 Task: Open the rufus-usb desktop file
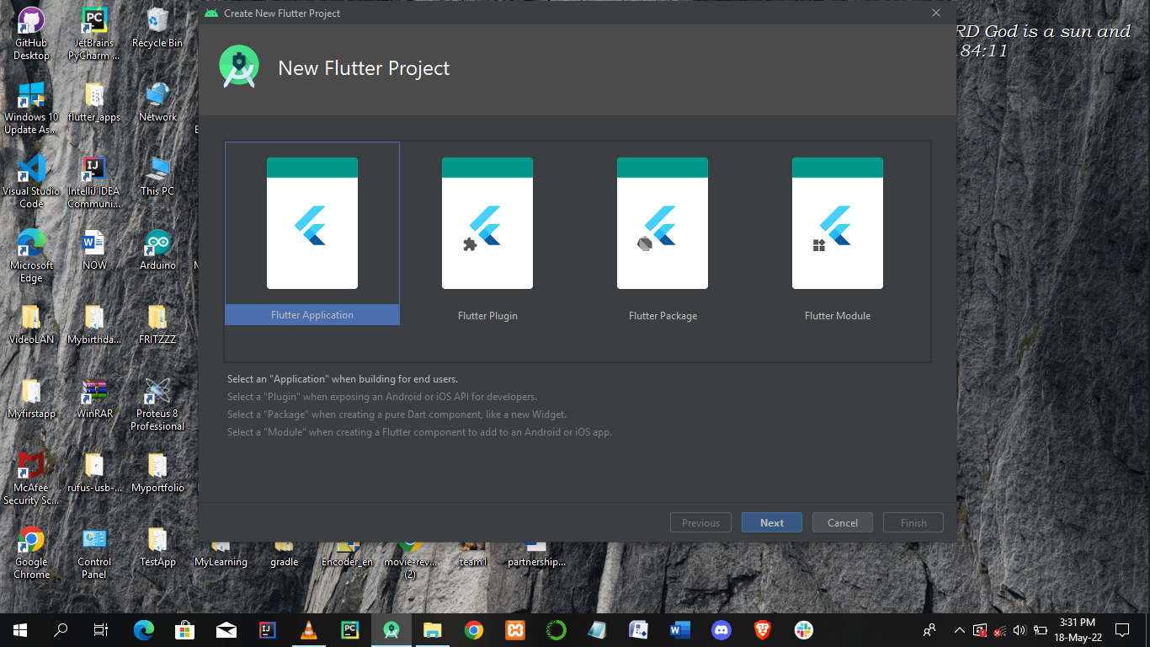(x=94, y=473)
